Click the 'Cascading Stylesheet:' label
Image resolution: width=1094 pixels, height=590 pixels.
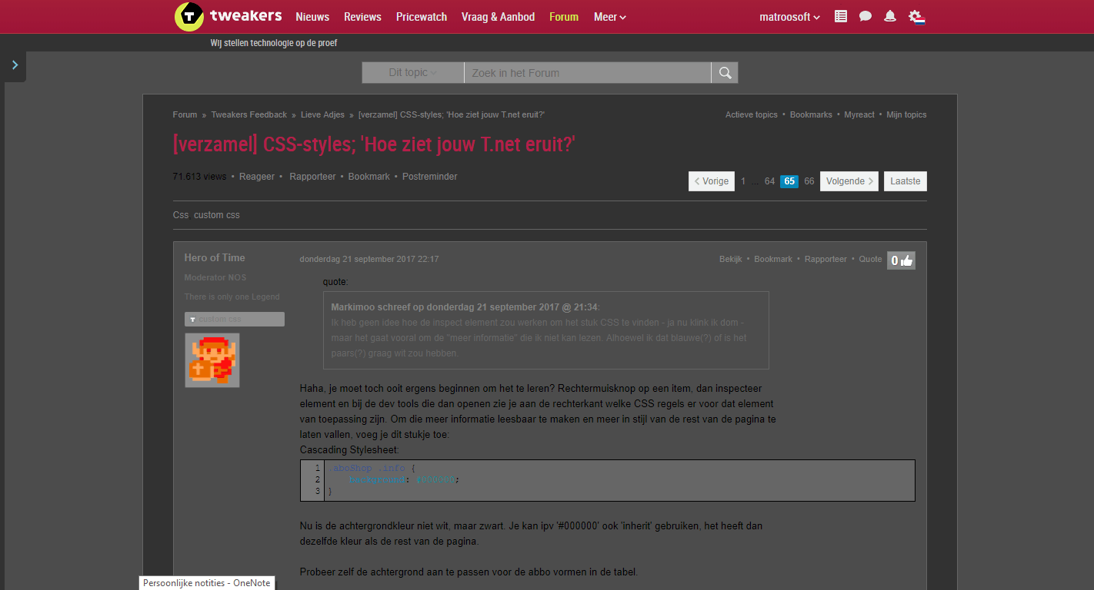pyautogui.click(x=350, y=450)
